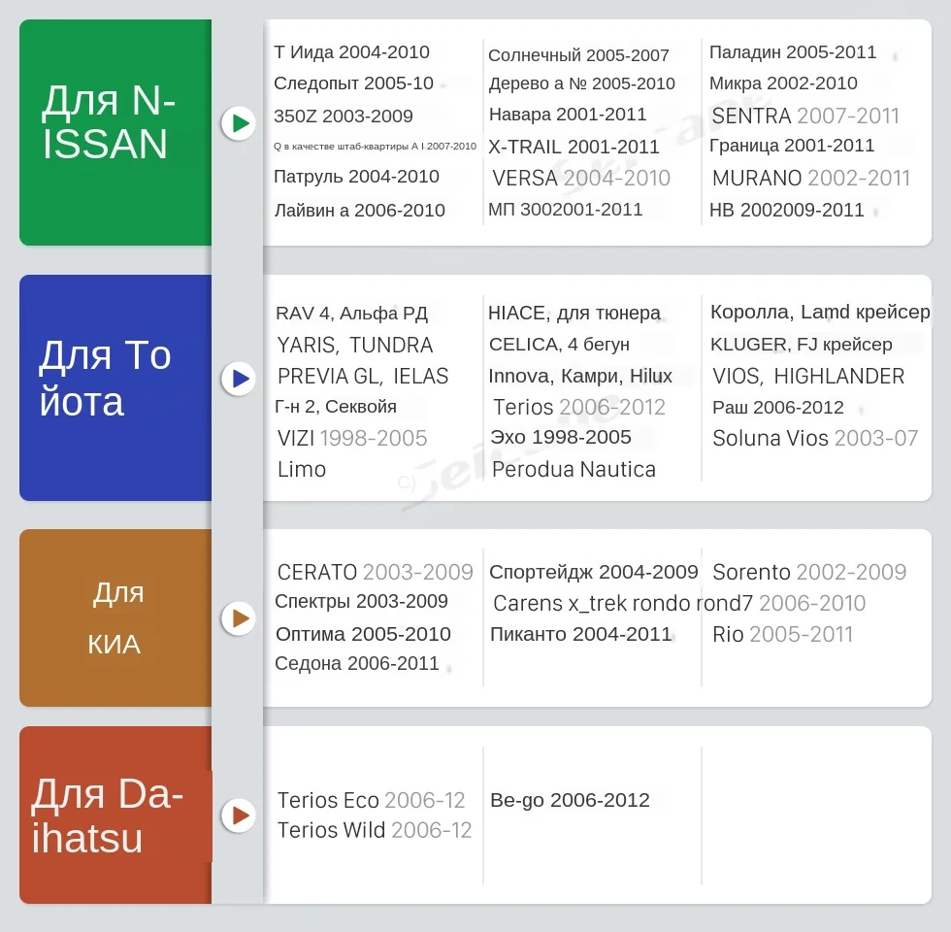The width and height of the screenshot is (951, 932).
Task: Click 'Королла, Lamd крейсер' entry
Action: (x=820, y=312)
